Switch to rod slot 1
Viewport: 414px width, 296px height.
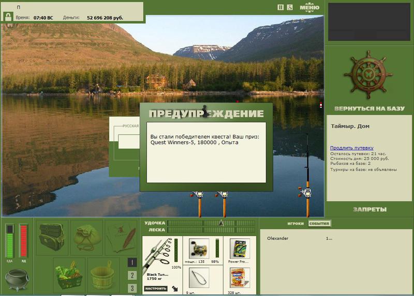tap(132, 262)
